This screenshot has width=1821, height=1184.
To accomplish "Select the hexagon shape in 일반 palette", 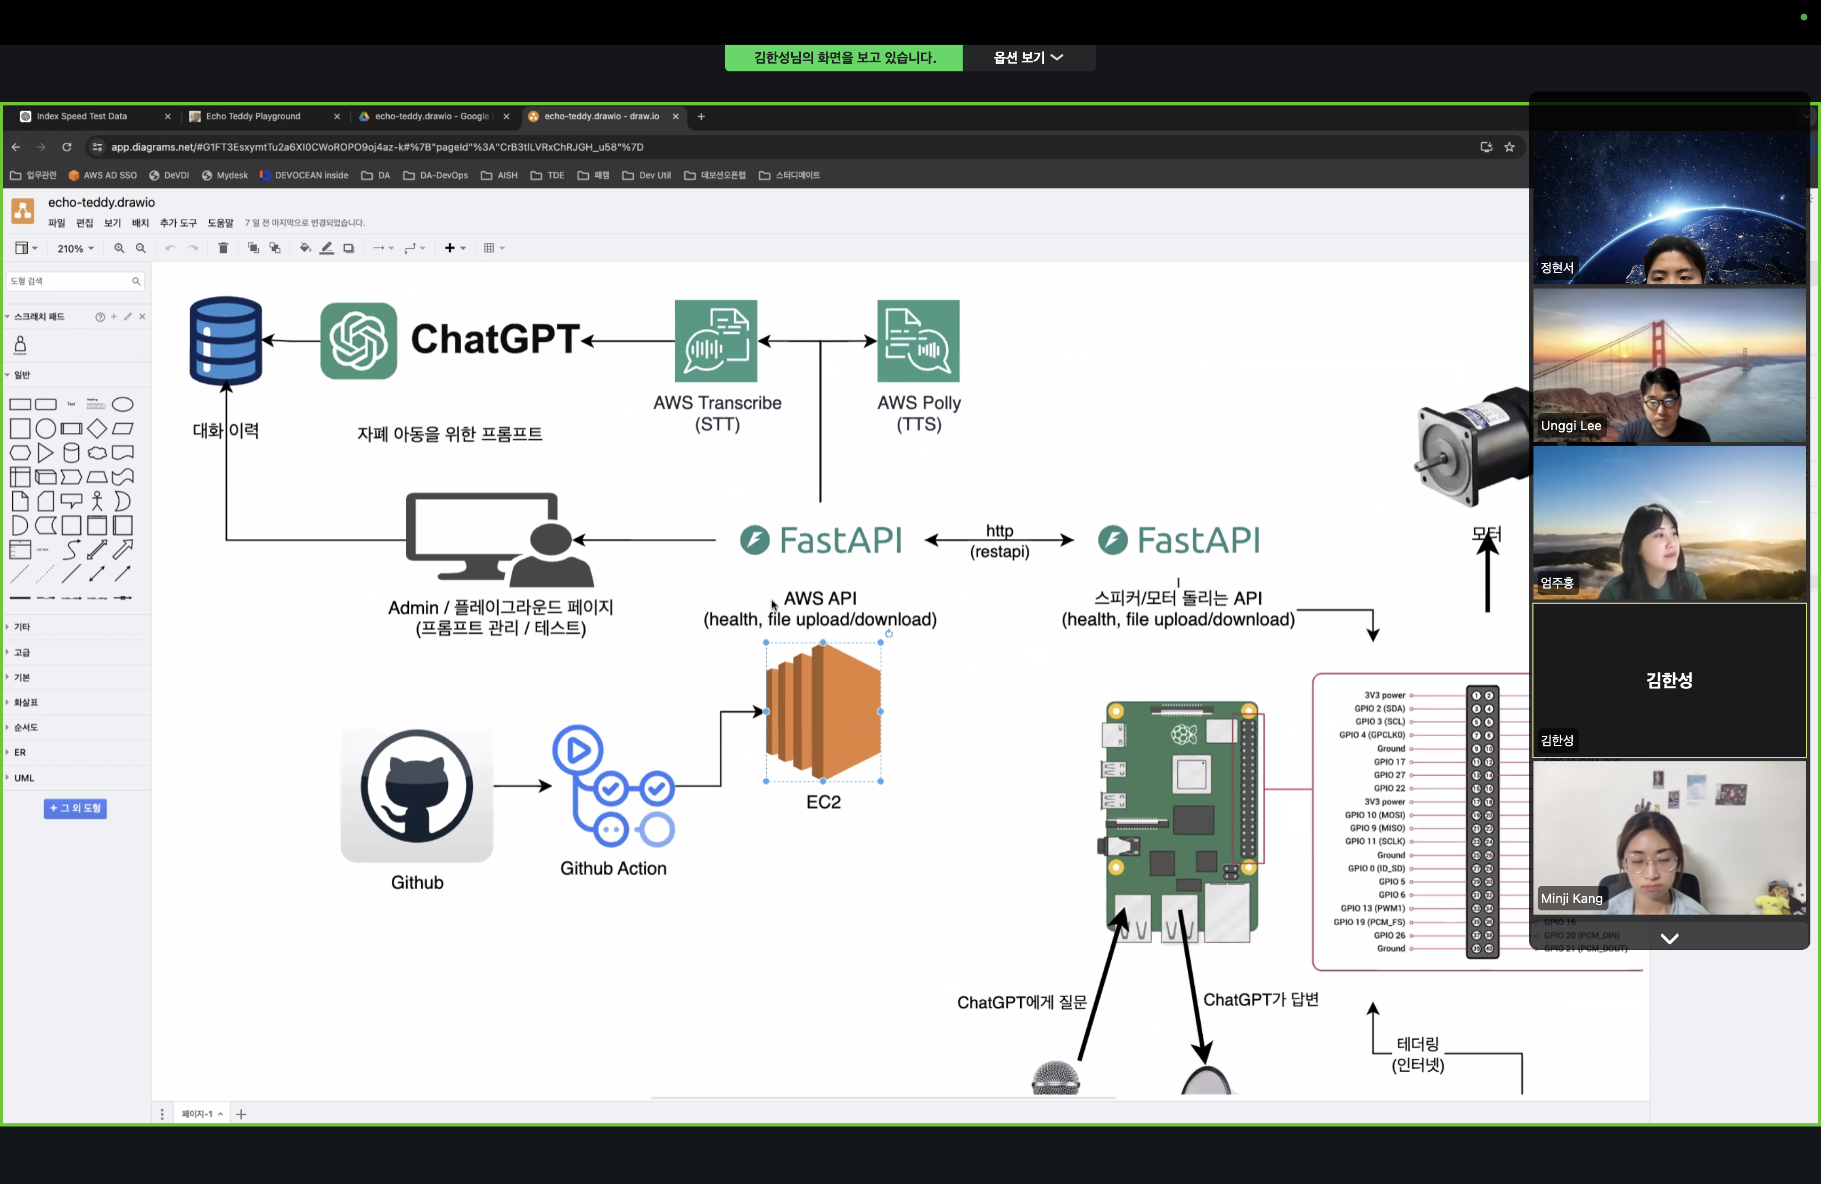I will 20,453.
